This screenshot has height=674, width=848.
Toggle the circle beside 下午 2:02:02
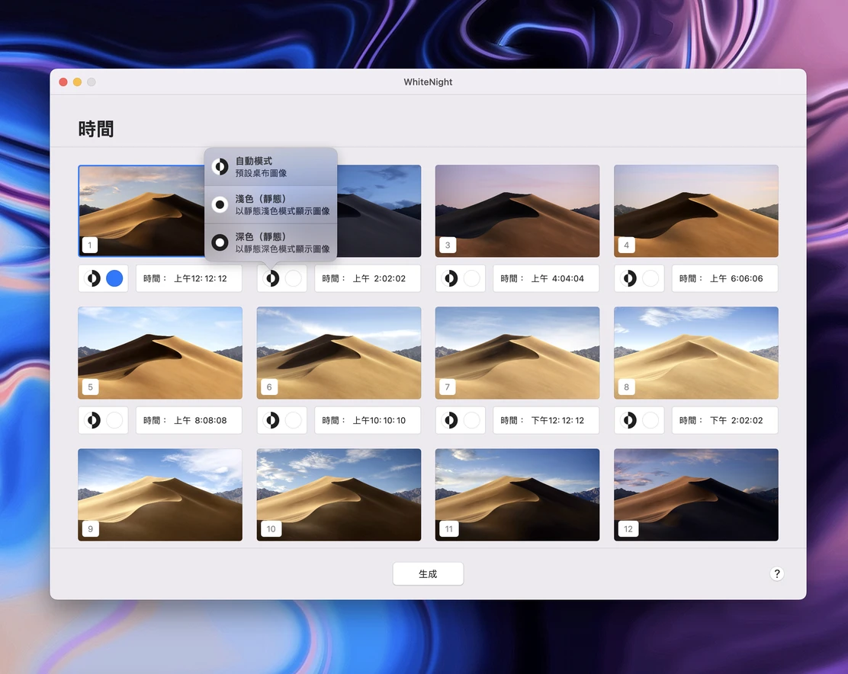(650, 420)
